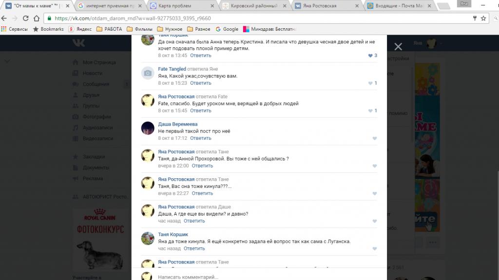Like the comment 'Даша, А где еще вы видели'
Screen dimensions: 499x280
(375, 221)
